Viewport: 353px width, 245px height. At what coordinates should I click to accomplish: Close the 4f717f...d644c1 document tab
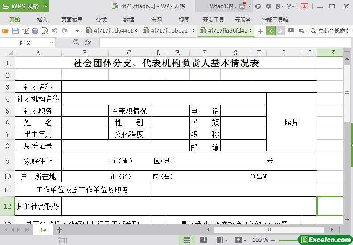pyautogui.click(x=136, y=31)
